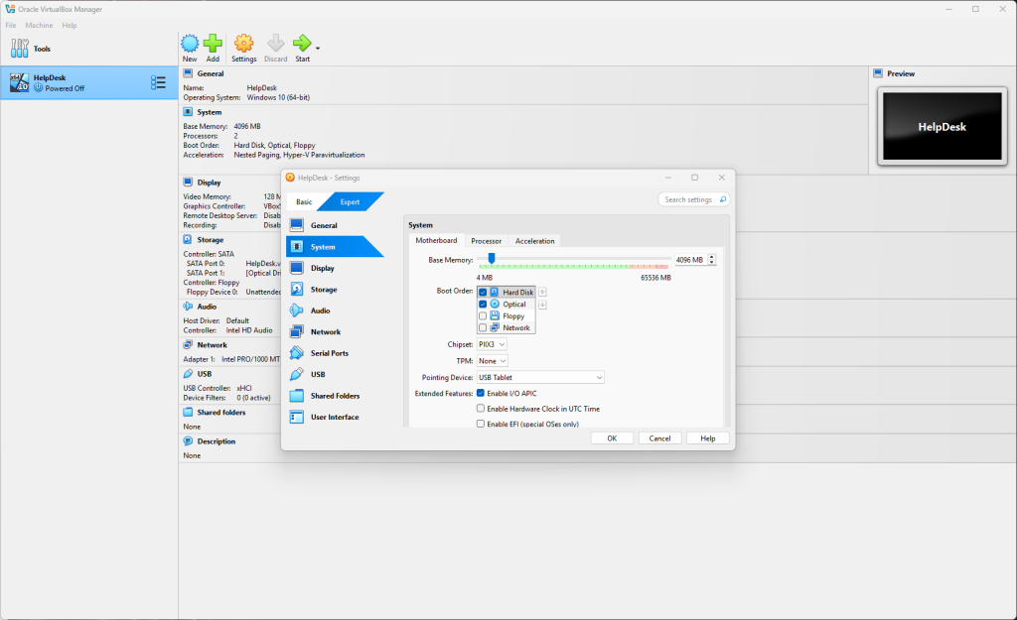
Task: Open the TPM dropdown
Action: [492, 361]
